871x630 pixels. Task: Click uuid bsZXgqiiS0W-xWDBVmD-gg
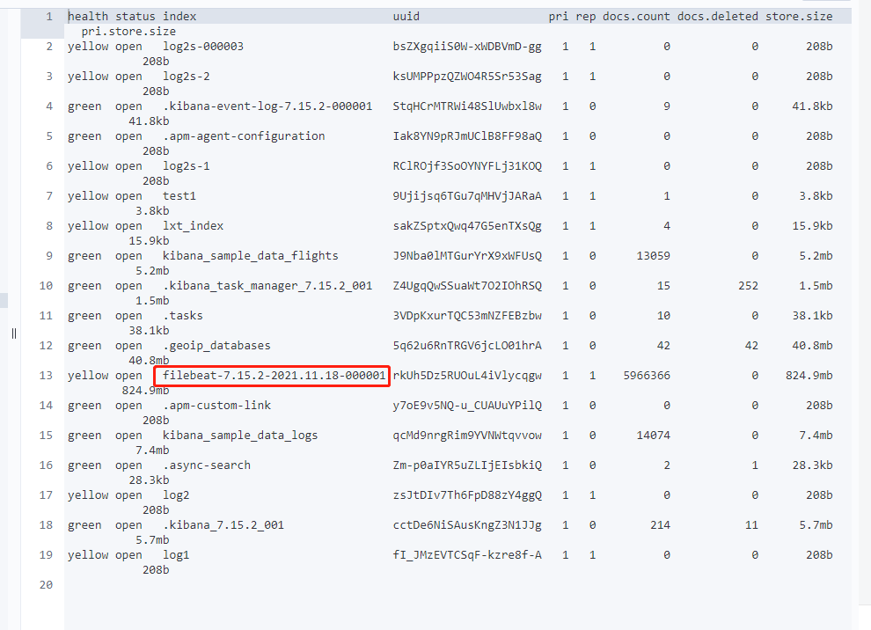(467, 47)
